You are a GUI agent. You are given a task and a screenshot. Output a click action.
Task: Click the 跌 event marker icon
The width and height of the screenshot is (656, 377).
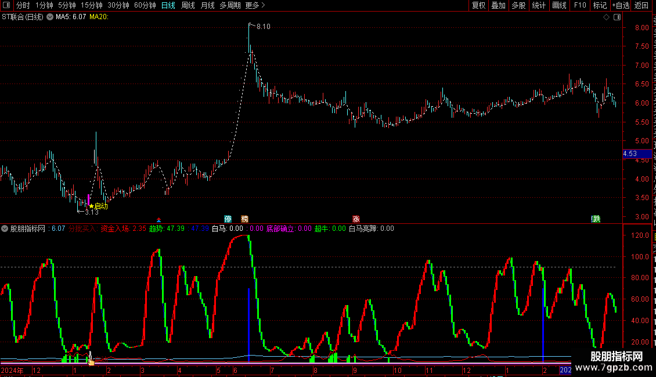596,219
